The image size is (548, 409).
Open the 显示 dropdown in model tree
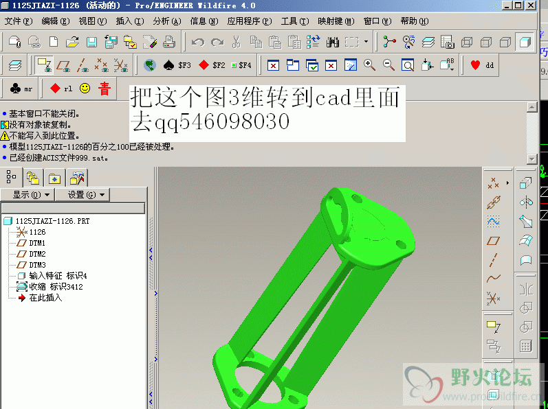[x=28, y=194]
